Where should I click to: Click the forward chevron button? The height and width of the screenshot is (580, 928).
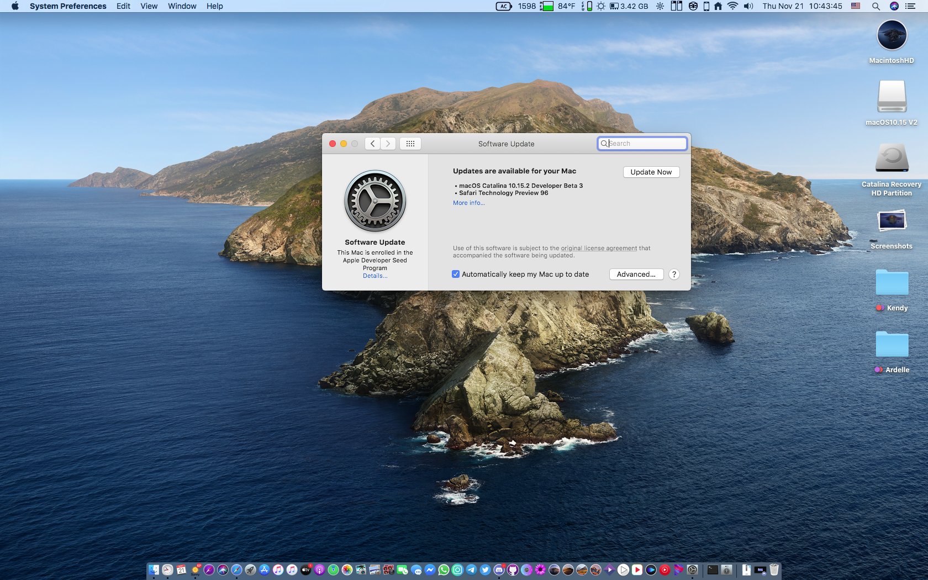[x=388, y=144]
